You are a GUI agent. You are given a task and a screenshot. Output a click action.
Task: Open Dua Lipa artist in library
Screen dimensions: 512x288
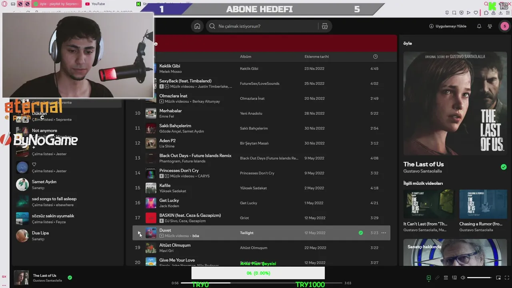click(67, 236)
